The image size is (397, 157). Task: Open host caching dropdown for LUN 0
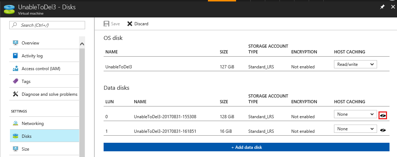point(355,114)
